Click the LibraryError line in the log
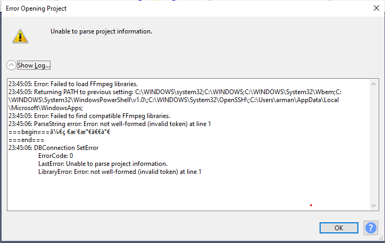The width and height of the screenshot is (385, 243). [120, 172]
